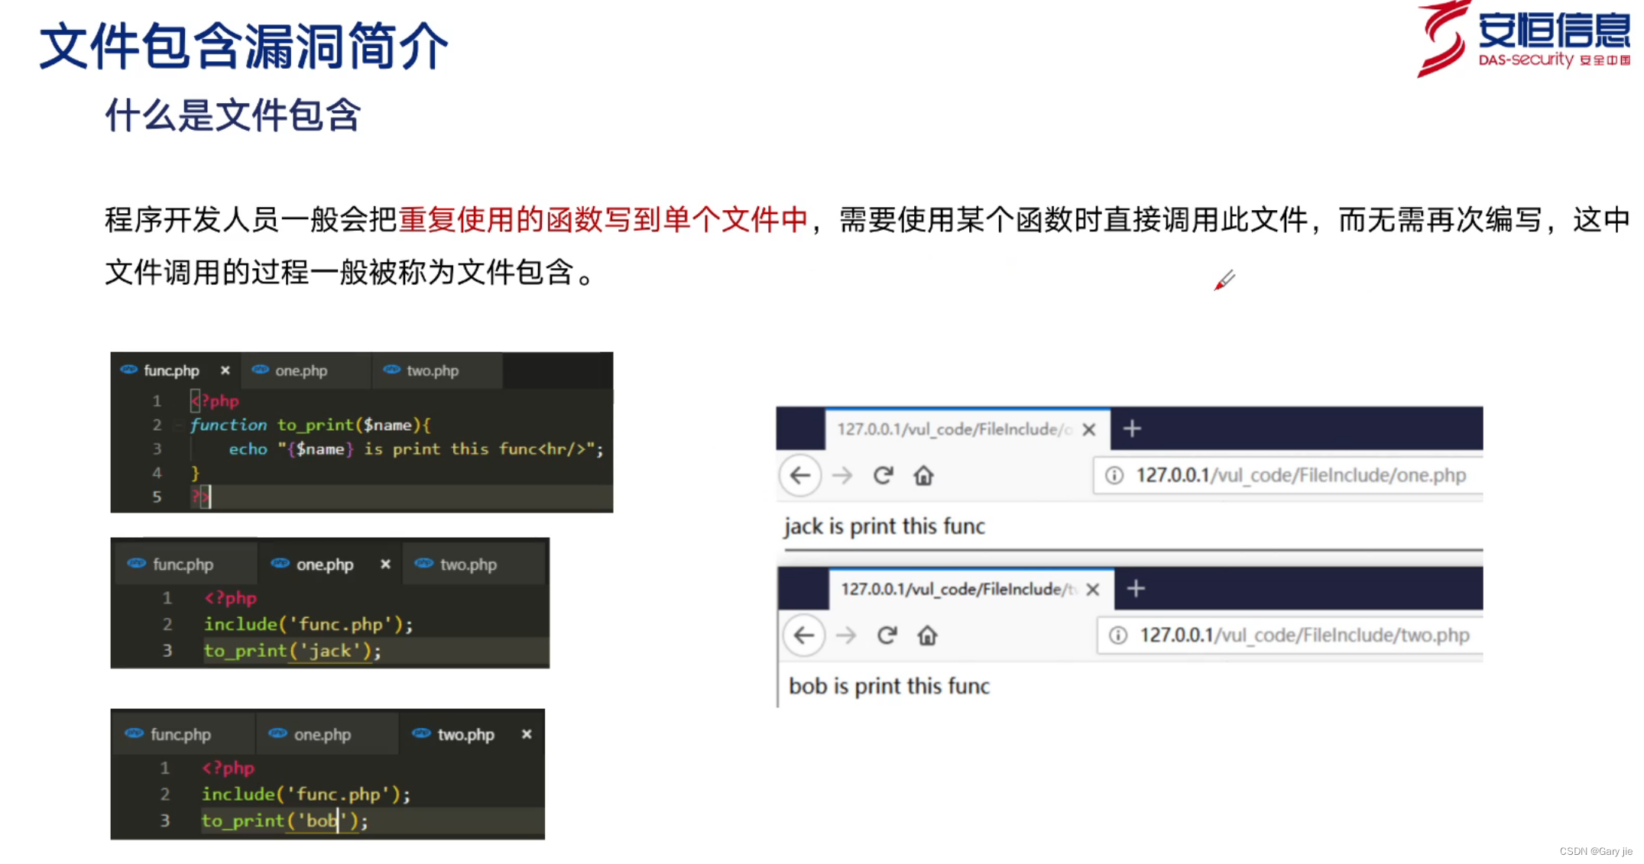Click line number 5 in top editor
The image size is (1644, 864).
coord(157,497)
